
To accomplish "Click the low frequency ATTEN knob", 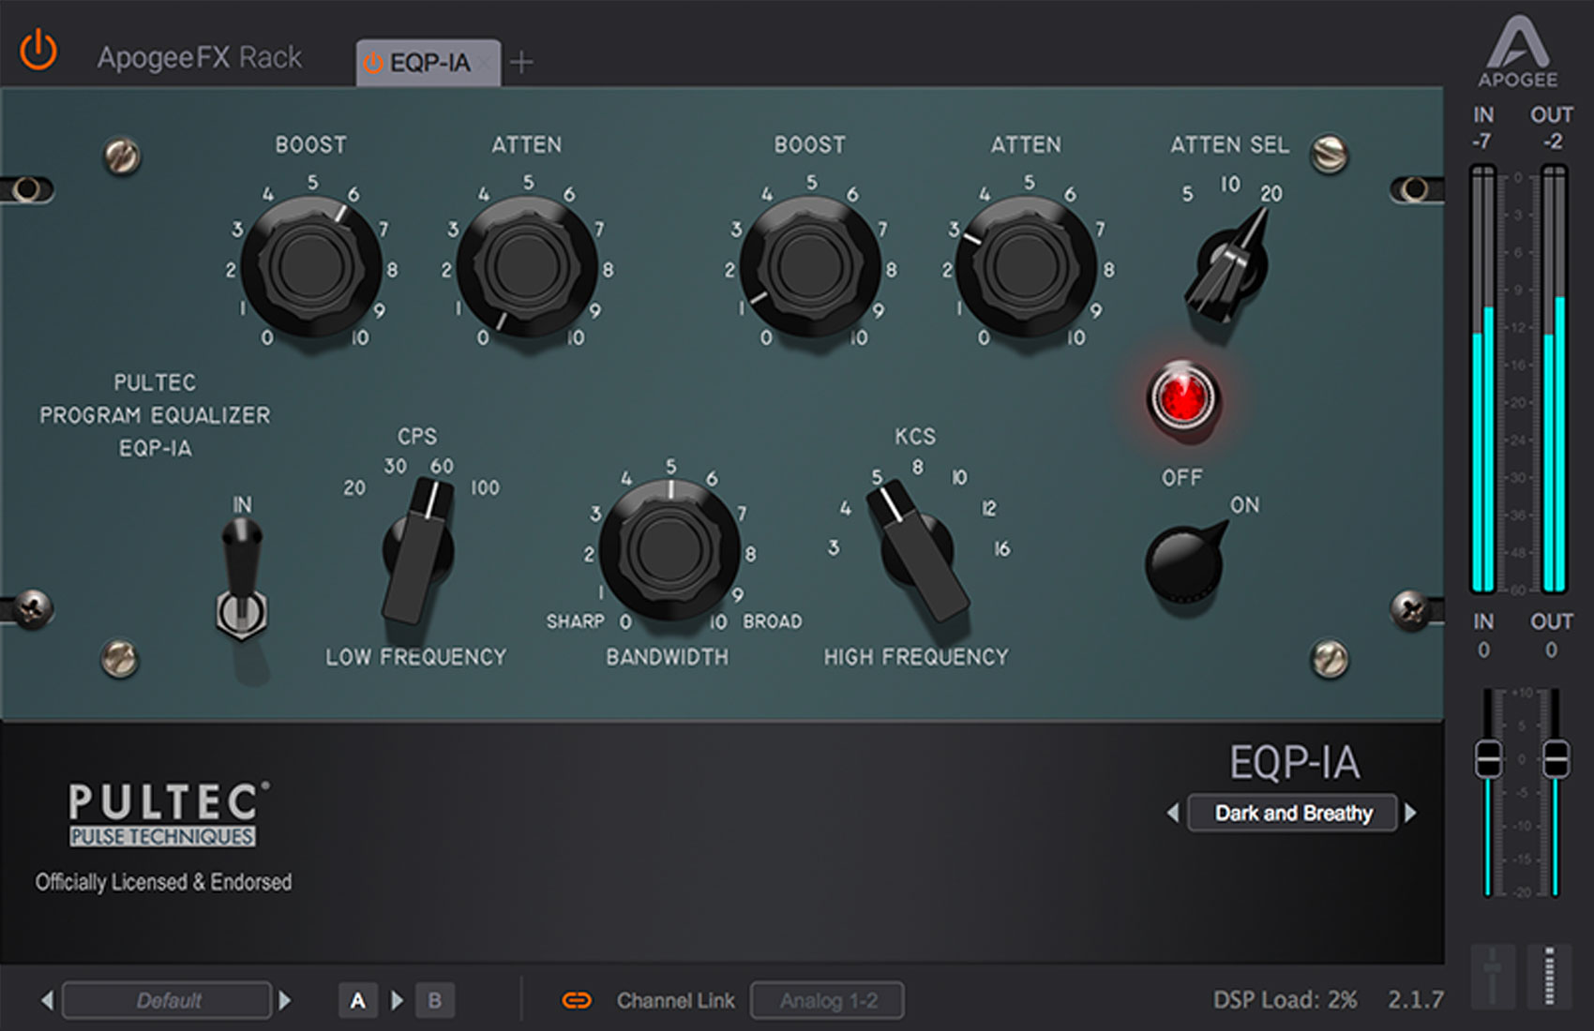I will (x=527, y=267).
